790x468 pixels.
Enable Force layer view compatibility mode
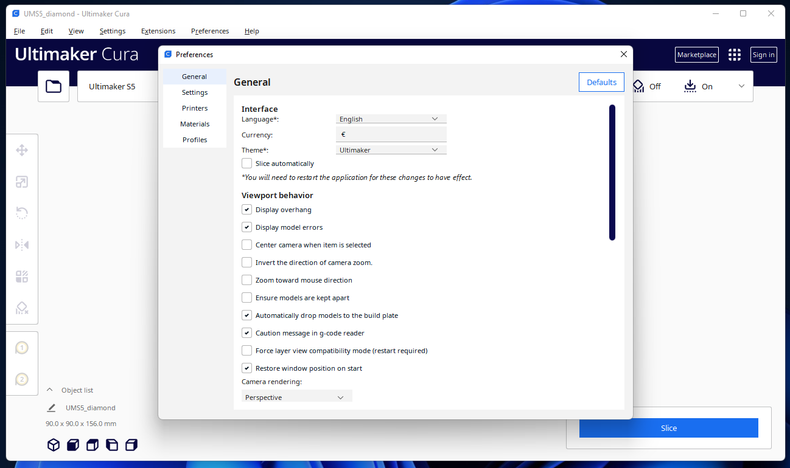[246, 351]
